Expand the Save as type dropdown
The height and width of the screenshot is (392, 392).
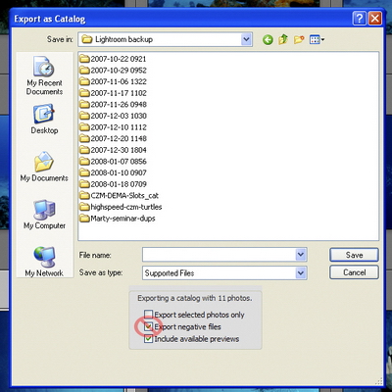[301, 272]
